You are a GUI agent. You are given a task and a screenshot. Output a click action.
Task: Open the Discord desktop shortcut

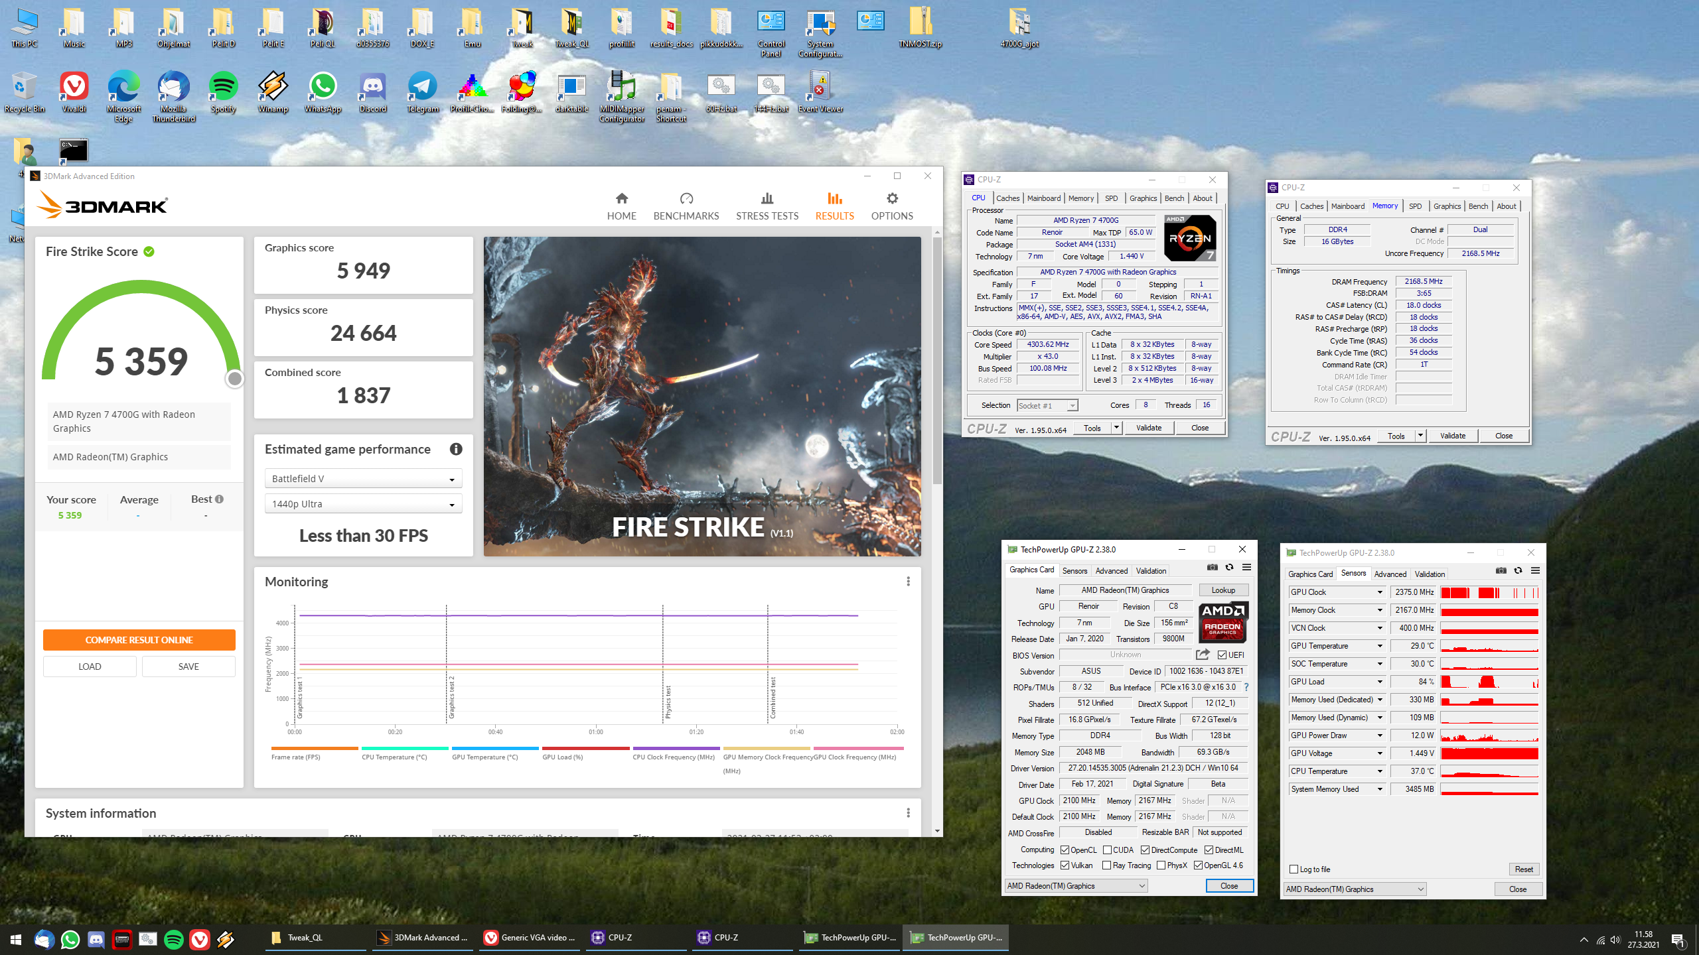tap(372, 93)
